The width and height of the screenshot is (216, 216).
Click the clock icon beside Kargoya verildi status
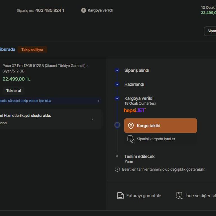(x=84, y=10)
